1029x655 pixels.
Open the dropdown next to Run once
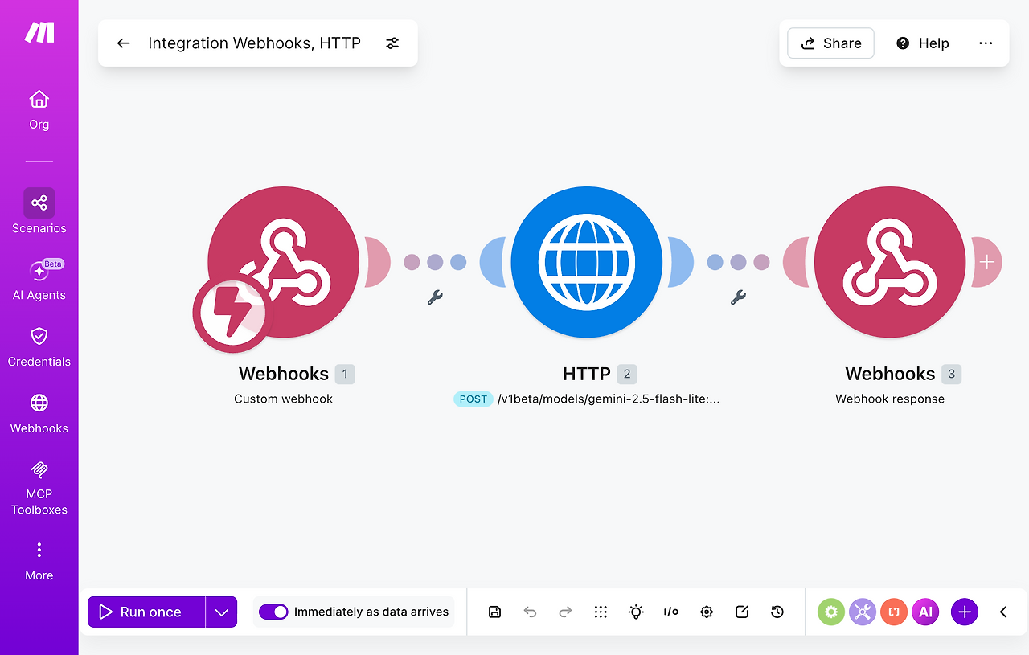(222, 612)
